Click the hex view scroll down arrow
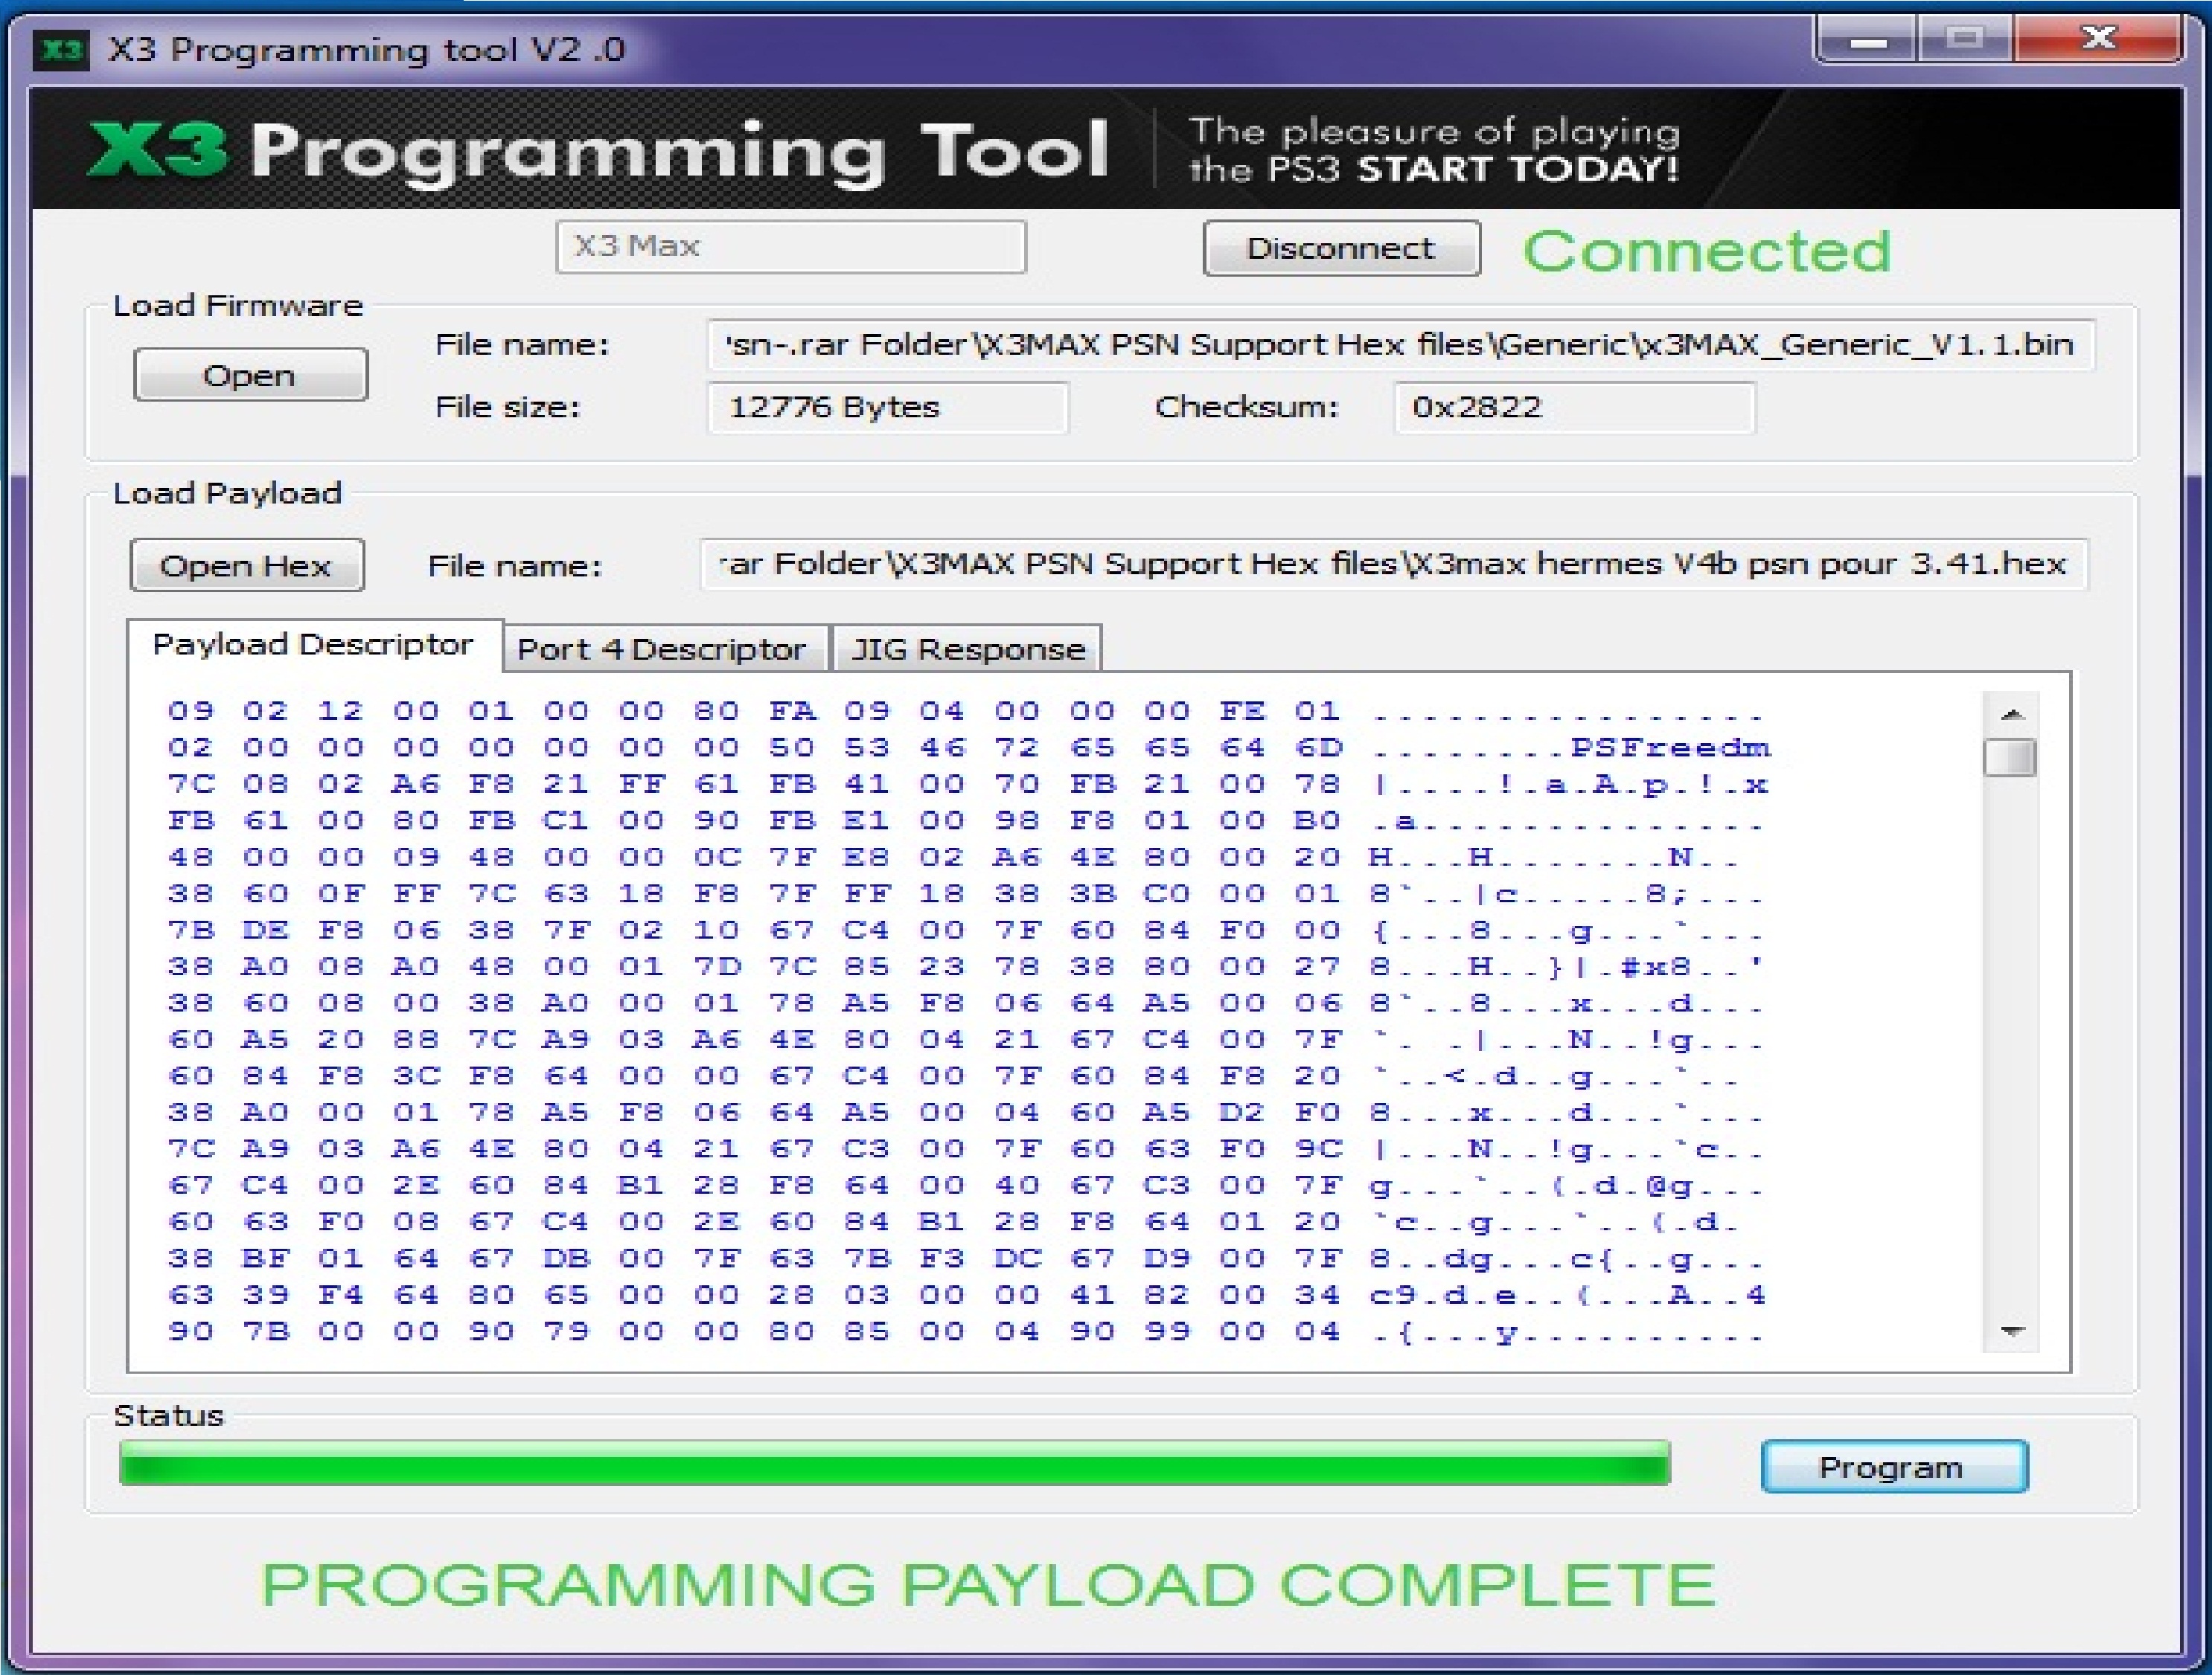The height and width of the screenshot is (1675, 2212). (x=2012, y=1331)
